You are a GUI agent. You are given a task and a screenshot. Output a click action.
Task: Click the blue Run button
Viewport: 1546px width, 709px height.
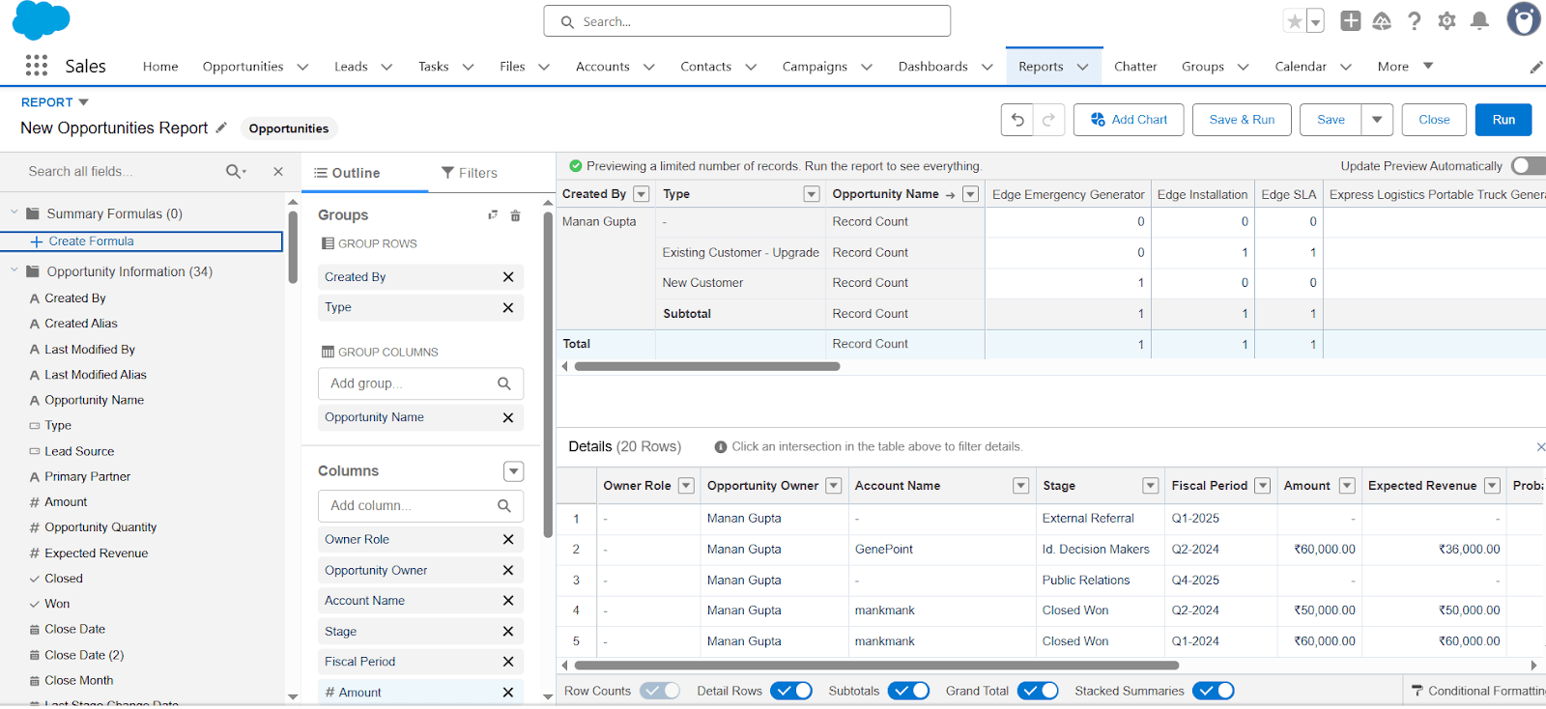(1503, 120)
